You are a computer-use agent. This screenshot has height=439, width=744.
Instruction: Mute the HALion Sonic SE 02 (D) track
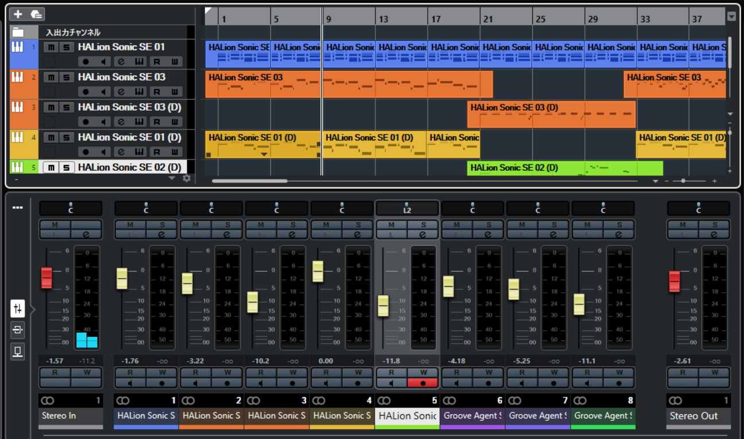(x=51, y=167)
